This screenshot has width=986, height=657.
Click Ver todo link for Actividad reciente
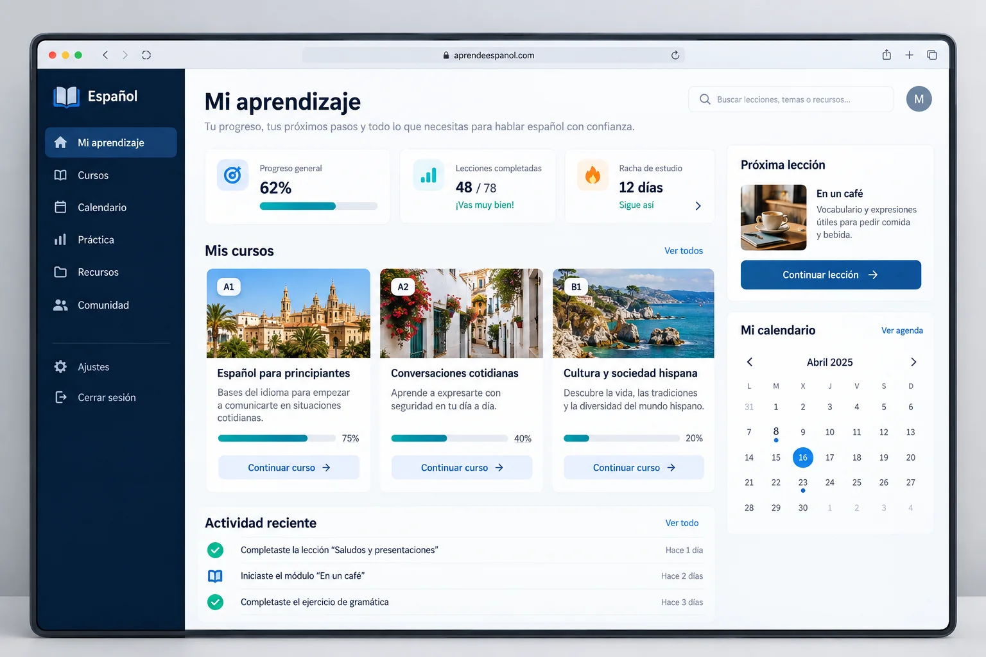(x=682, y=523)
